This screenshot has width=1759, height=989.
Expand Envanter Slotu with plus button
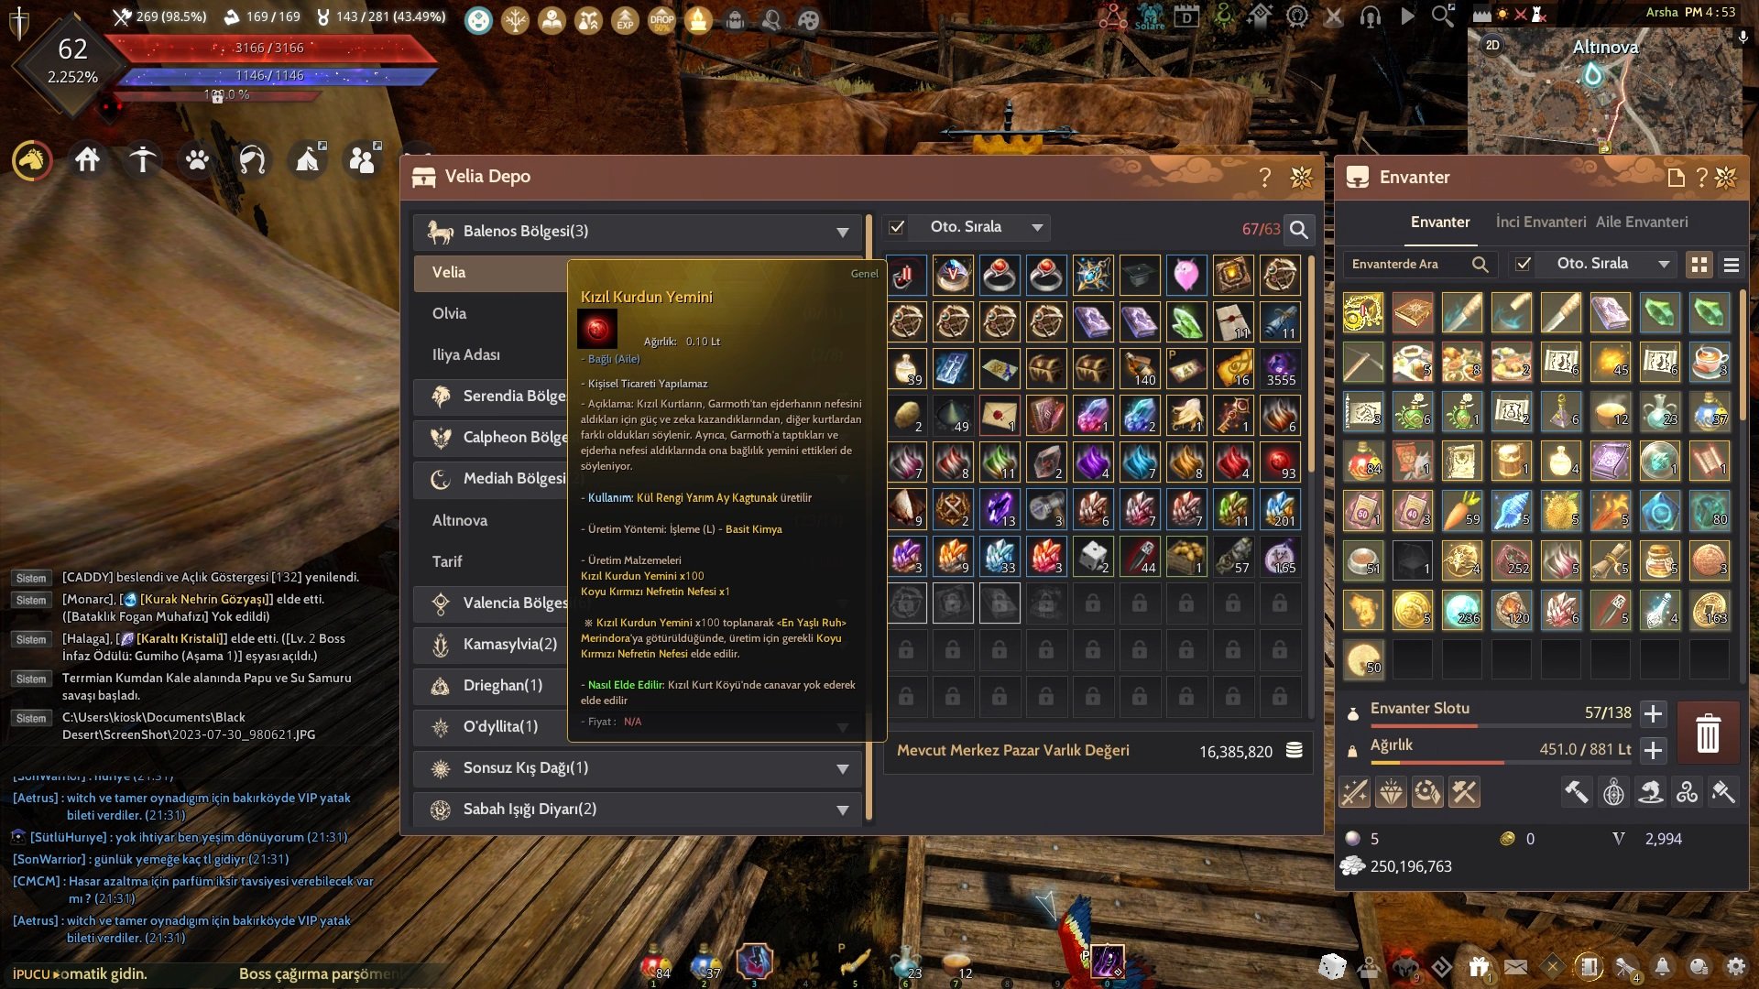1653,713
